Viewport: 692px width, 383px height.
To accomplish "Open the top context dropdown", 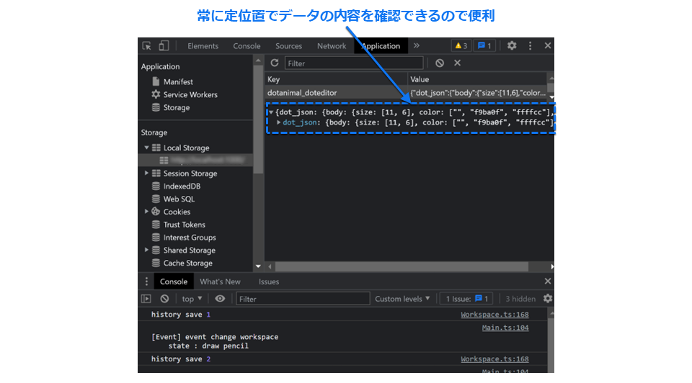I will coord(192,299).
